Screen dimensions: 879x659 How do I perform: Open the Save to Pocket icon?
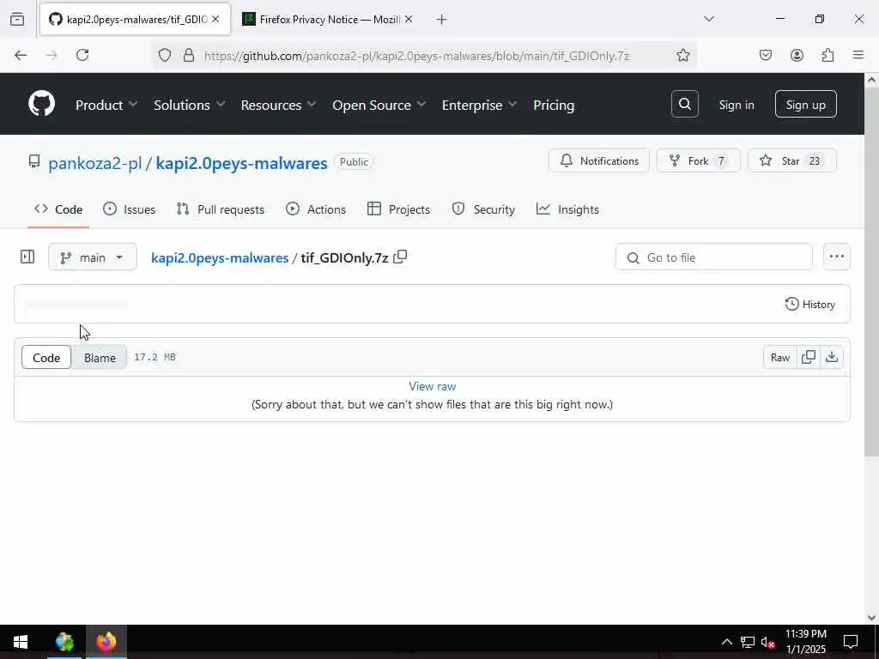pyautogui.click(x=765, y=55)
